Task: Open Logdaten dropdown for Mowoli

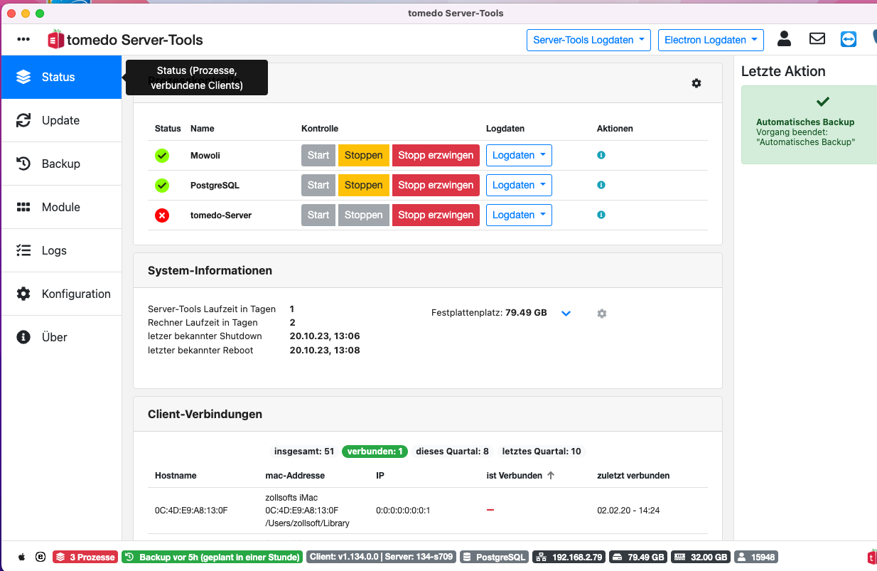Action: pos(519,155)
